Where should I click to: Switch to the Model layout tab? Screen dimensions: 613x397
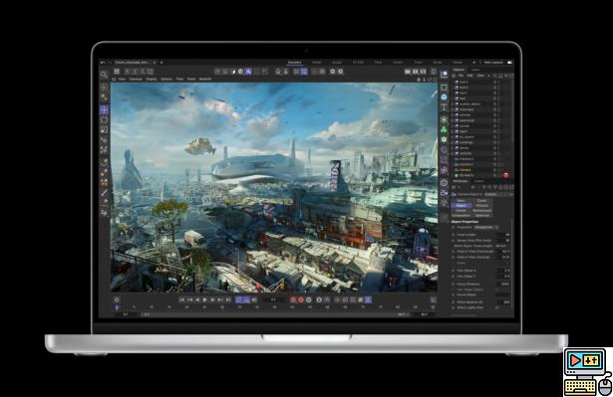pos(316,62)
